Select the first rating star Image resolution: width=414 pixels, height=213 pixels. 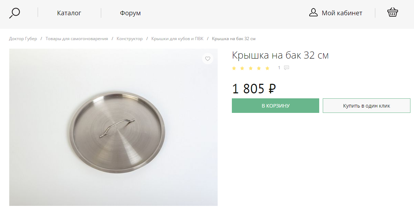point(234,69)
